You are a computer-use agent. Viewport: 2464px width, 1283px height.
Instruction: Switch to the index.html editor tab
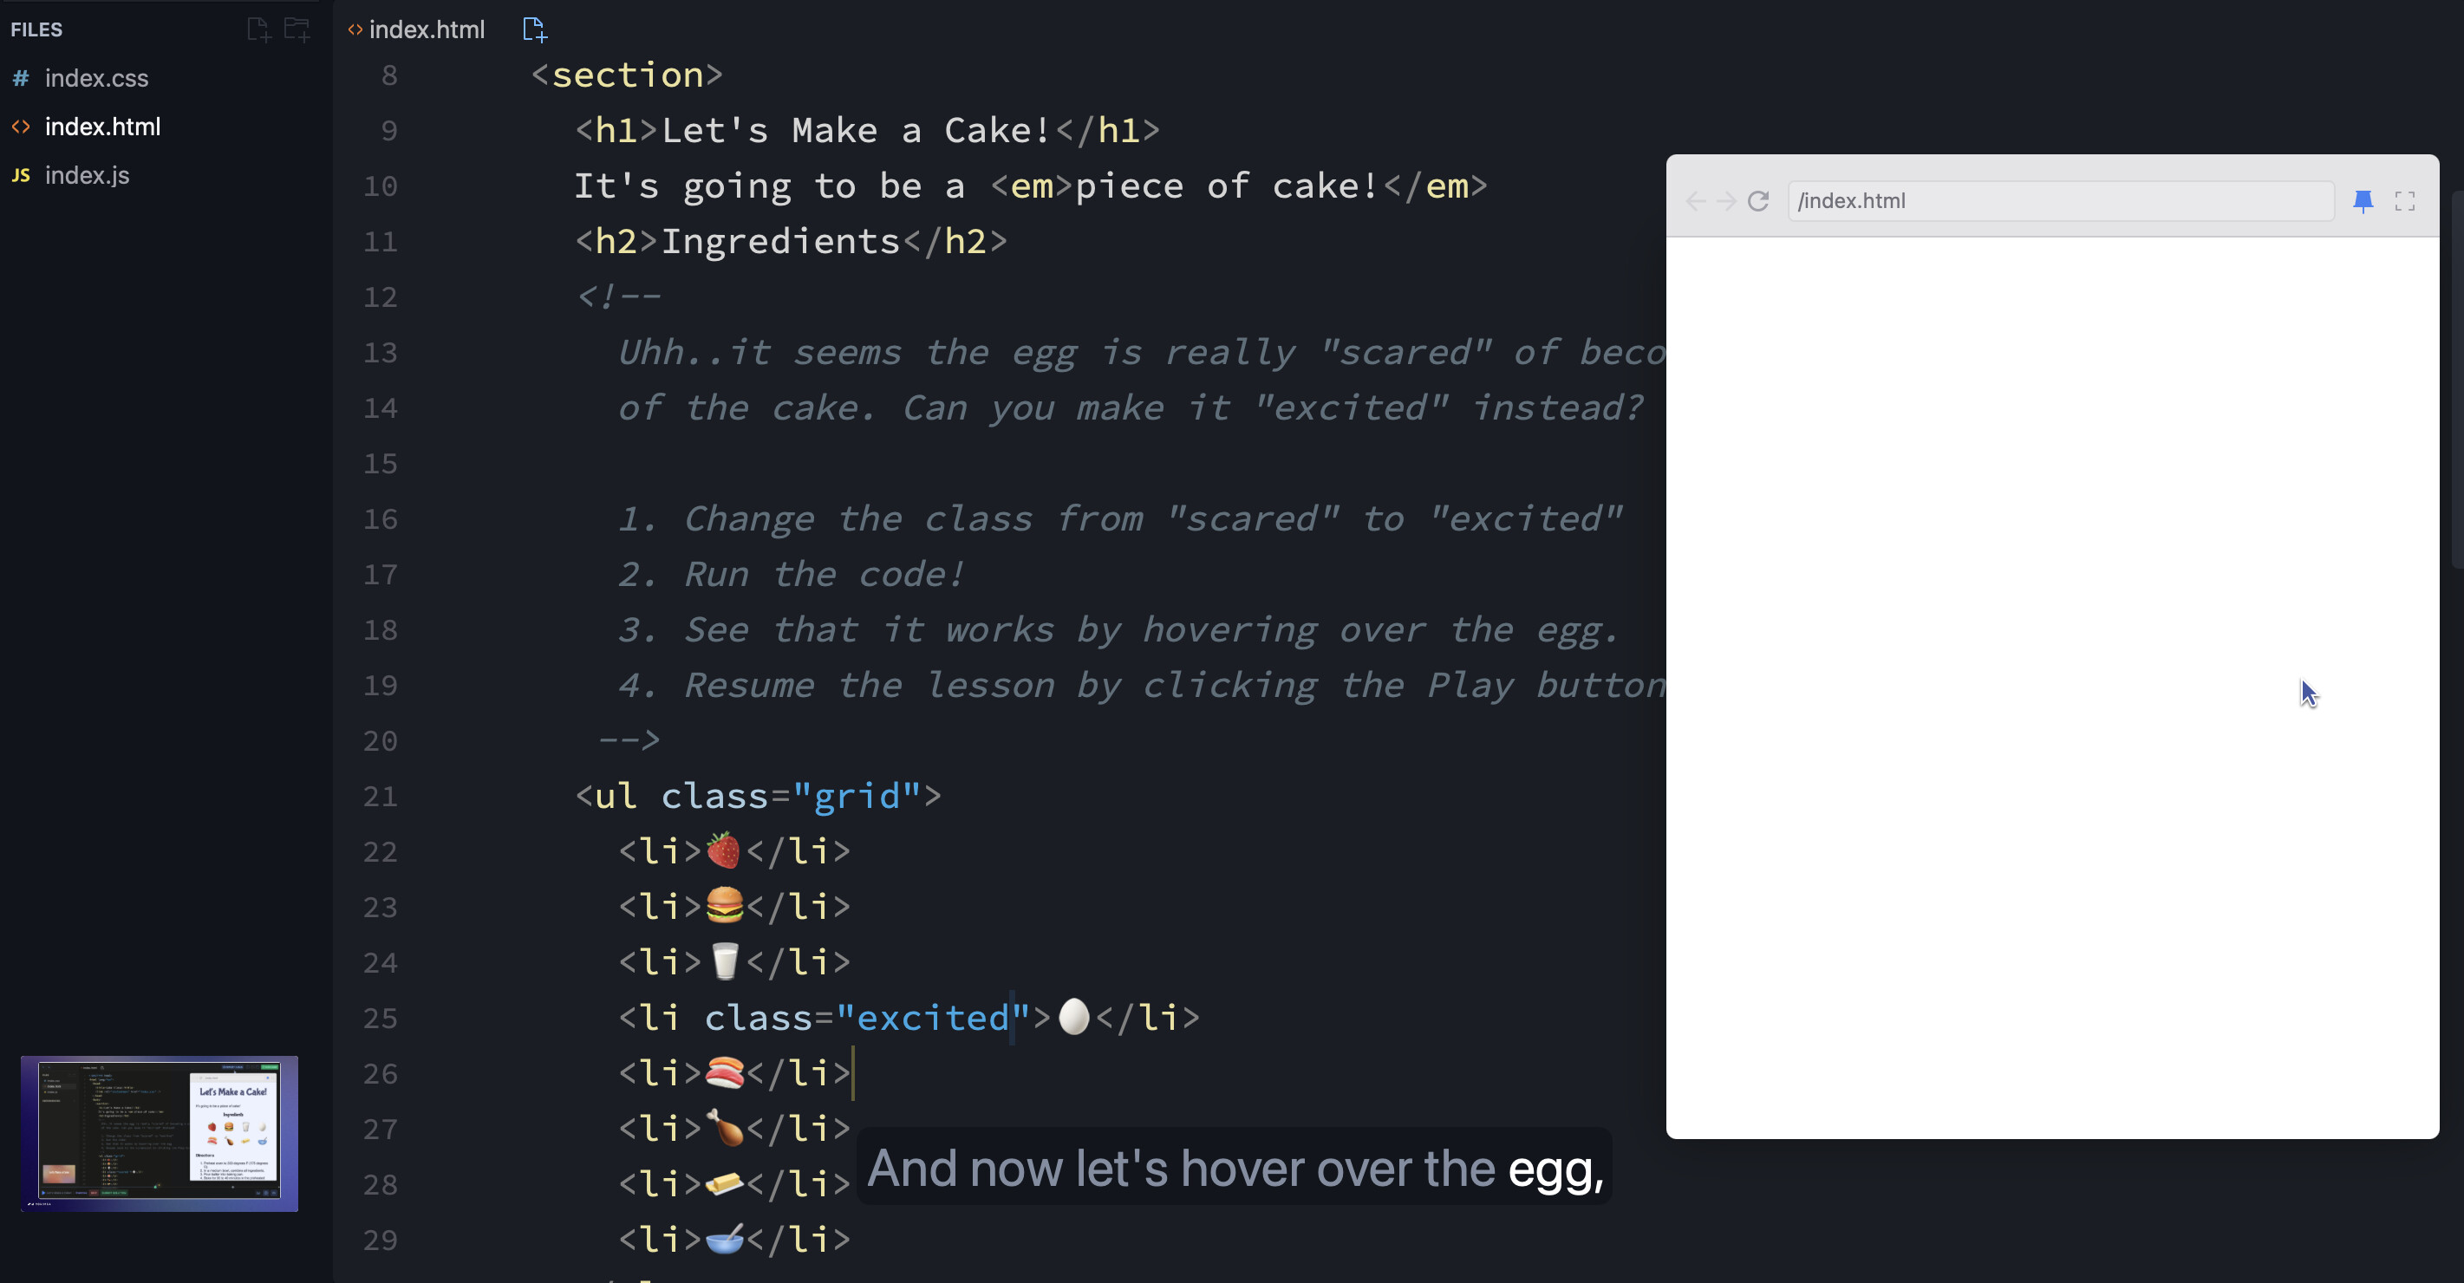[x=426, y=29]
